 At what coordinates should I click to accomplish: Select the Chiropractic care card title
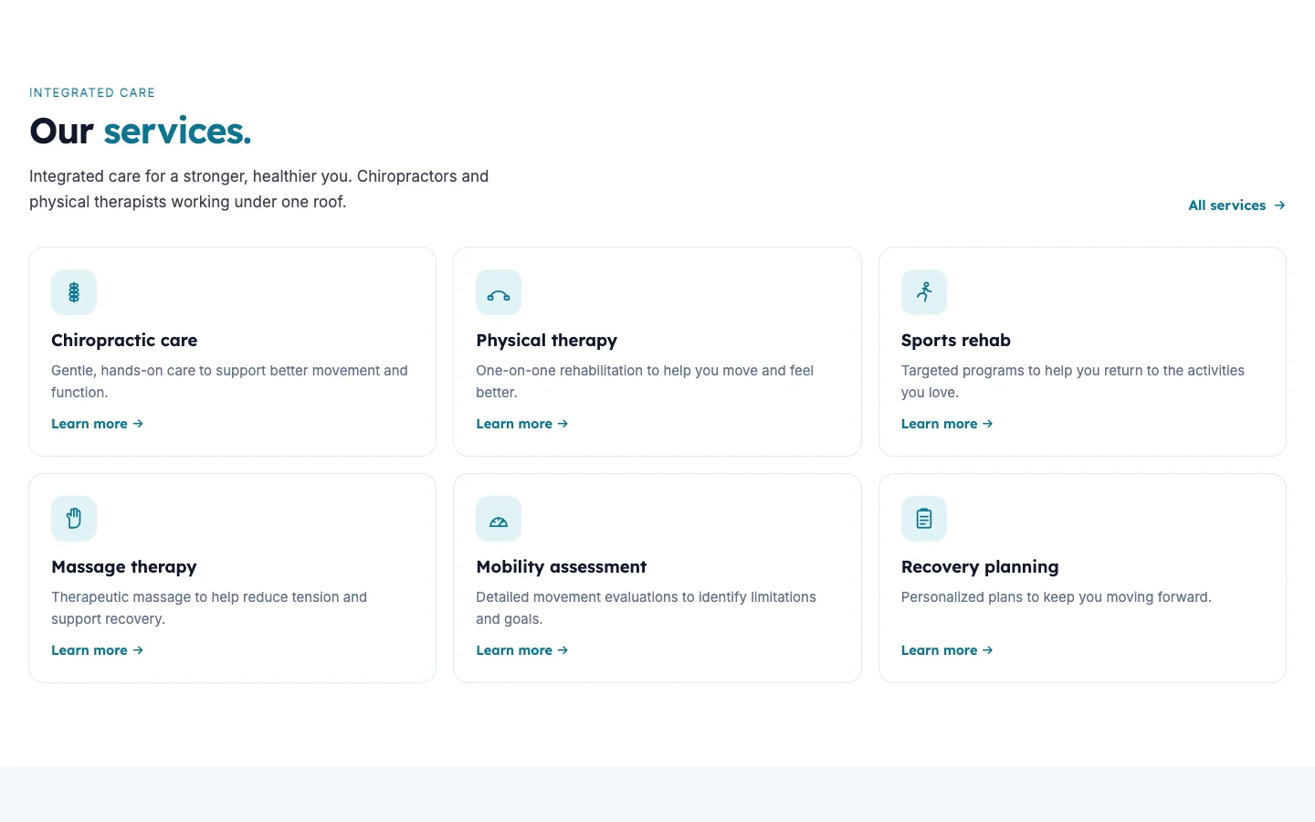point(124,341)
